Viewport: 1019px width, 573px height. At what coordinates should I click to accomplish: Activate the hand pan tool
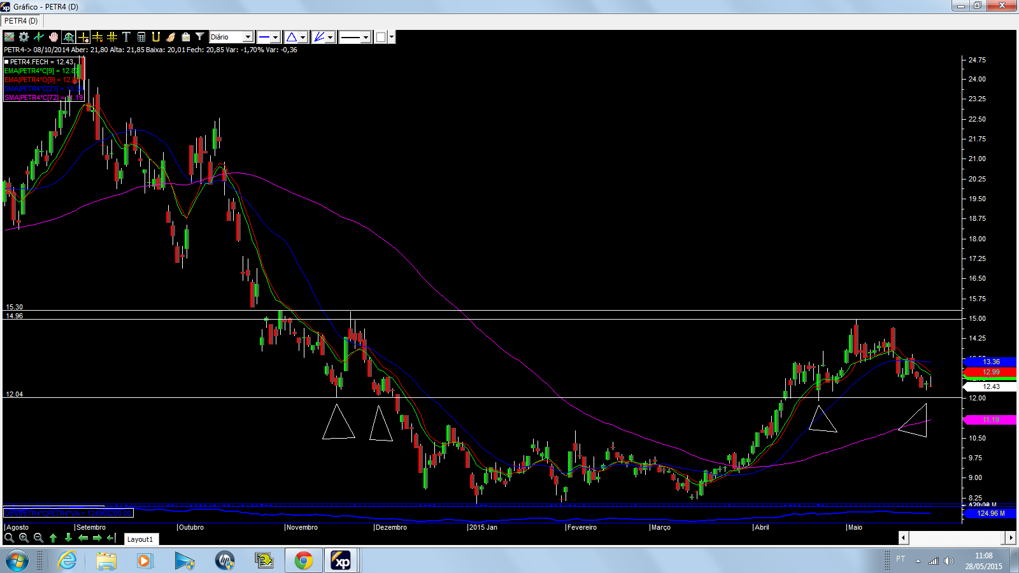coord(53,37)
